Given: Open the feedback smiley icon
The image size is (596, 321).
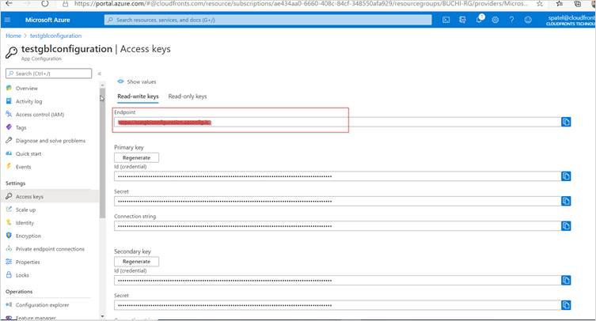Looking at the screenshot, I should pos(528,19).
